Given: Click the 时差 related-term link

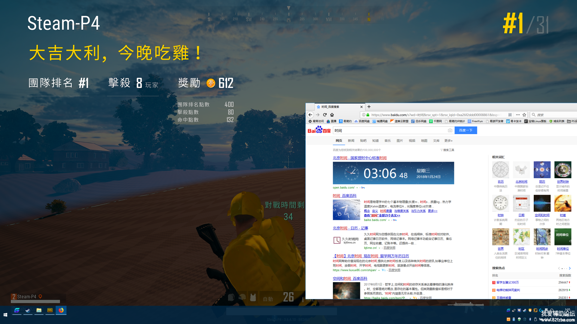Looking at the screenshot, I should point(563,215).
